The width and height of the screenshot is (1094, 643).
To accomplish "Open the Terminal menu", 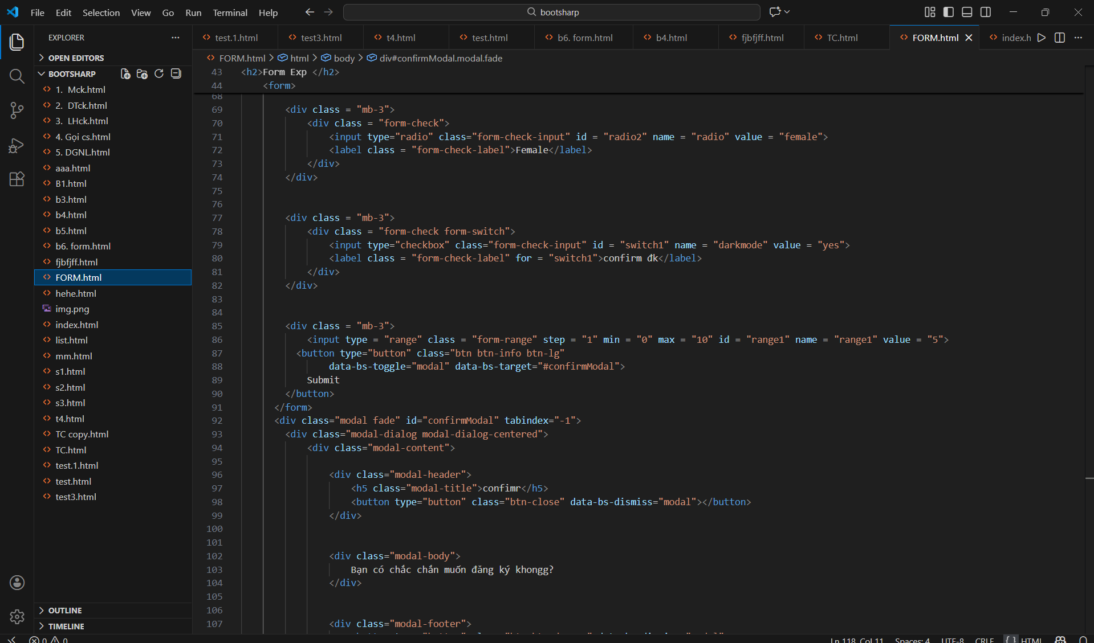I will pyautogui.click(x=230, y=13).
